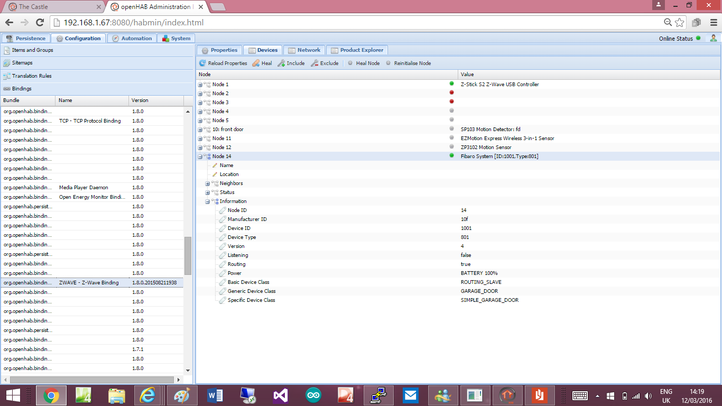Open File Explorer from the taskbar
The image size is (722, 406).
(116, 395)
